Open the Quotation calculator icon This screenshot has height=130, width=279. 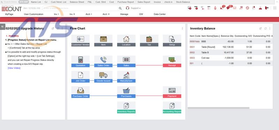tap(81, 59)
